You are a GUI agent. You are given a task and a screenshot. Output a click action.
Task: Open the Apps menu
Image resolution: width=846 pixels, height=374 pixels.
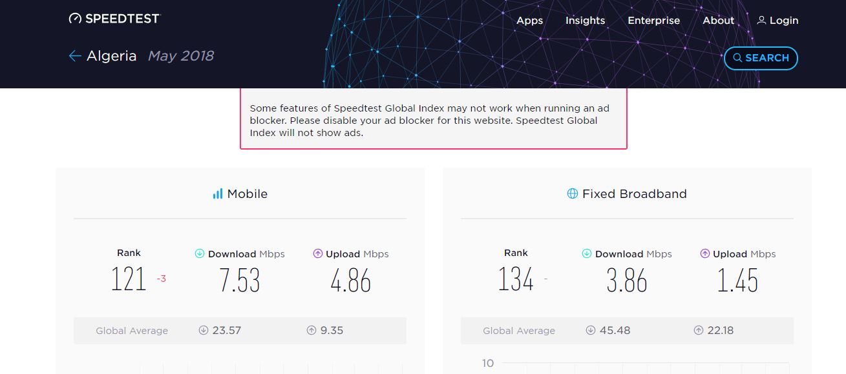click(530, 21)
